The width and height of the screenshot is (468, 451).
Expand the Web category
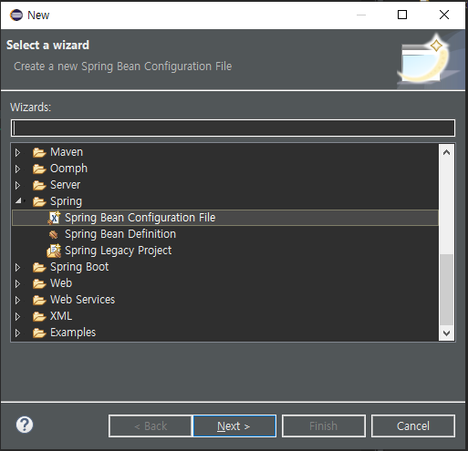[x=17, y=283]
